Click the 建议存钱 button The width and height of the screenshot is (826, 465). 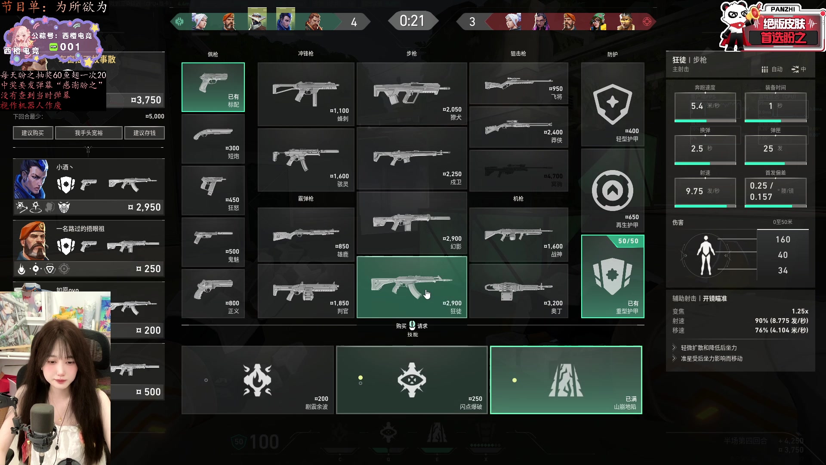point(145,133)
